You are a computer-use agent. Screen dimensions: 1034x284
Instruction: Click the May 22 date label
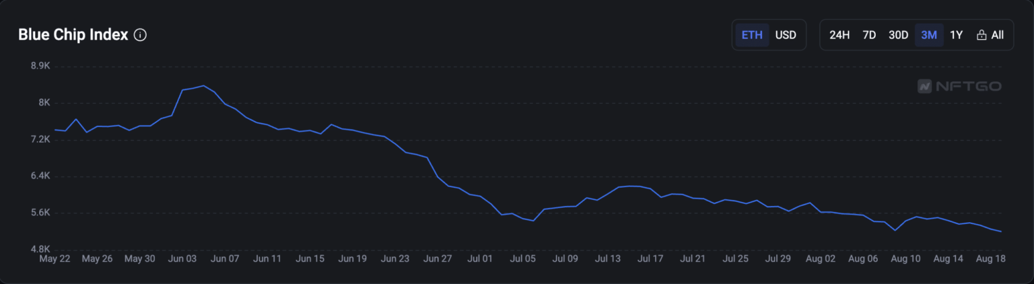pos(54,258)
